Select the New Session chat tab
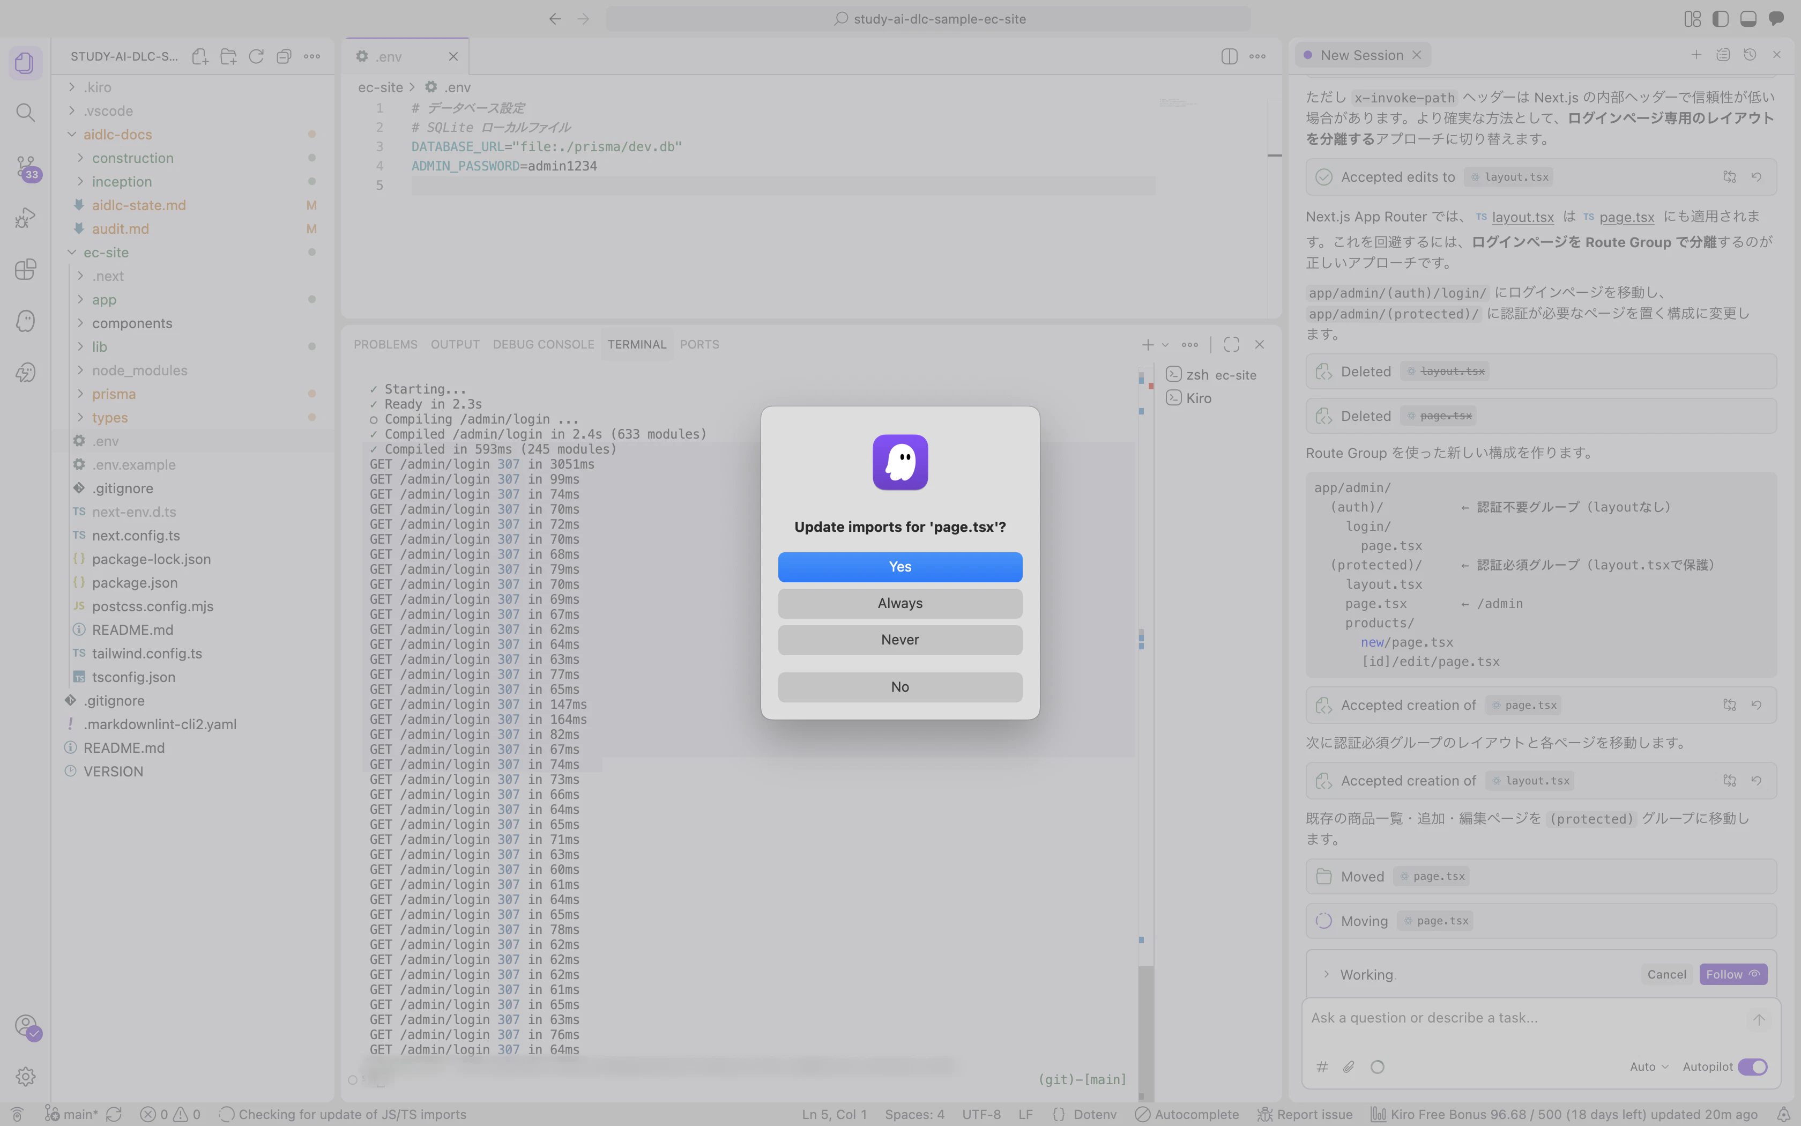 click(1362, 55)
